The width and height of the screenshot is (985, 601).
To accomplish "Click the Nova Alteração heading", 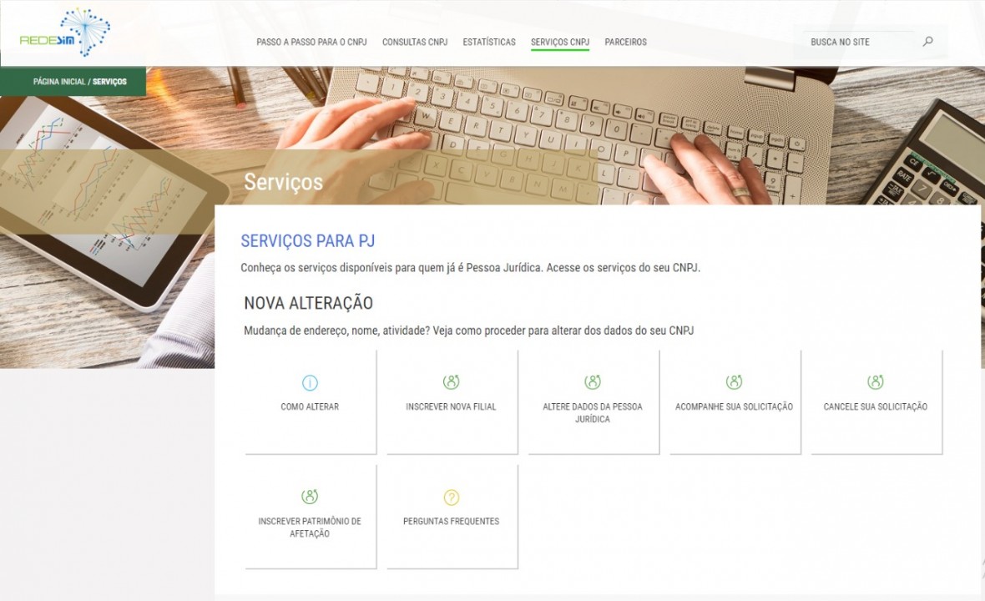I will coord(309,303).
